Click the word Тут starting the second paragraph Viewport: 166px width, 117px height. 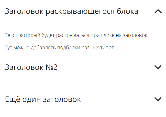pos(8,48)
